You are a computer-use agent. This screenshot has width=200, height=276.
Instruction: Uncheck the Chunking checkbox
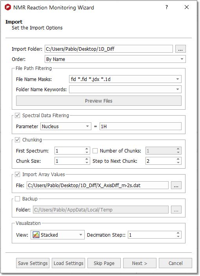(17, 140)
